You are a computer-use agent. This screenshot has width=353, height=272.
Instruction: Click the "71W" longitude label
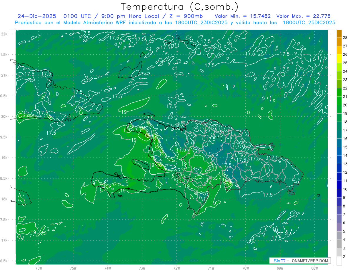tap(211, 268)
